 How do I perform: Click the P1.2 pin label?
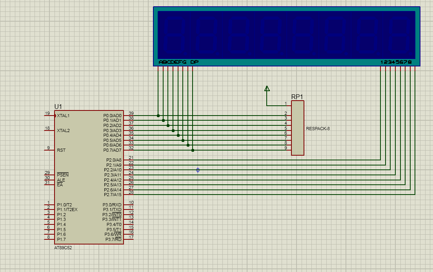[x=61, y=215]
